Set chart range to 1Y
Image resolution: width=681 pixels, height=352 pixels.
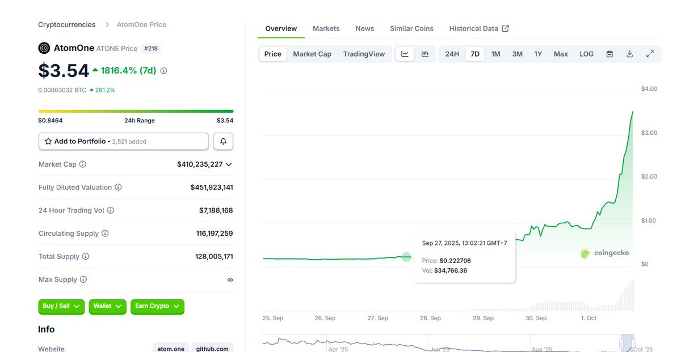[x=538, y=54]
